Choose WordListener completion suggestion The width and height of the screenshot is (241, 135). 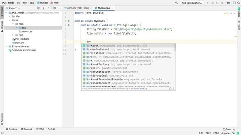point(128,53)
